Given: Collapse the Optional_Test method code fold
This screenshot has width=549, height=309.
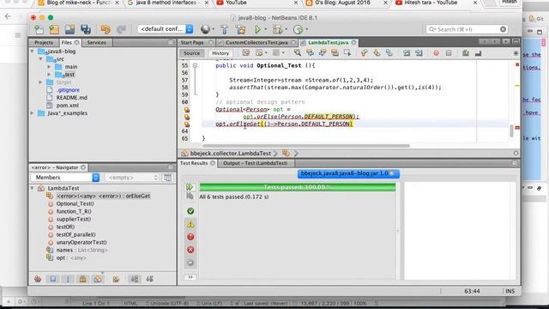Looking at the screenshot, I should pos(195,65).
